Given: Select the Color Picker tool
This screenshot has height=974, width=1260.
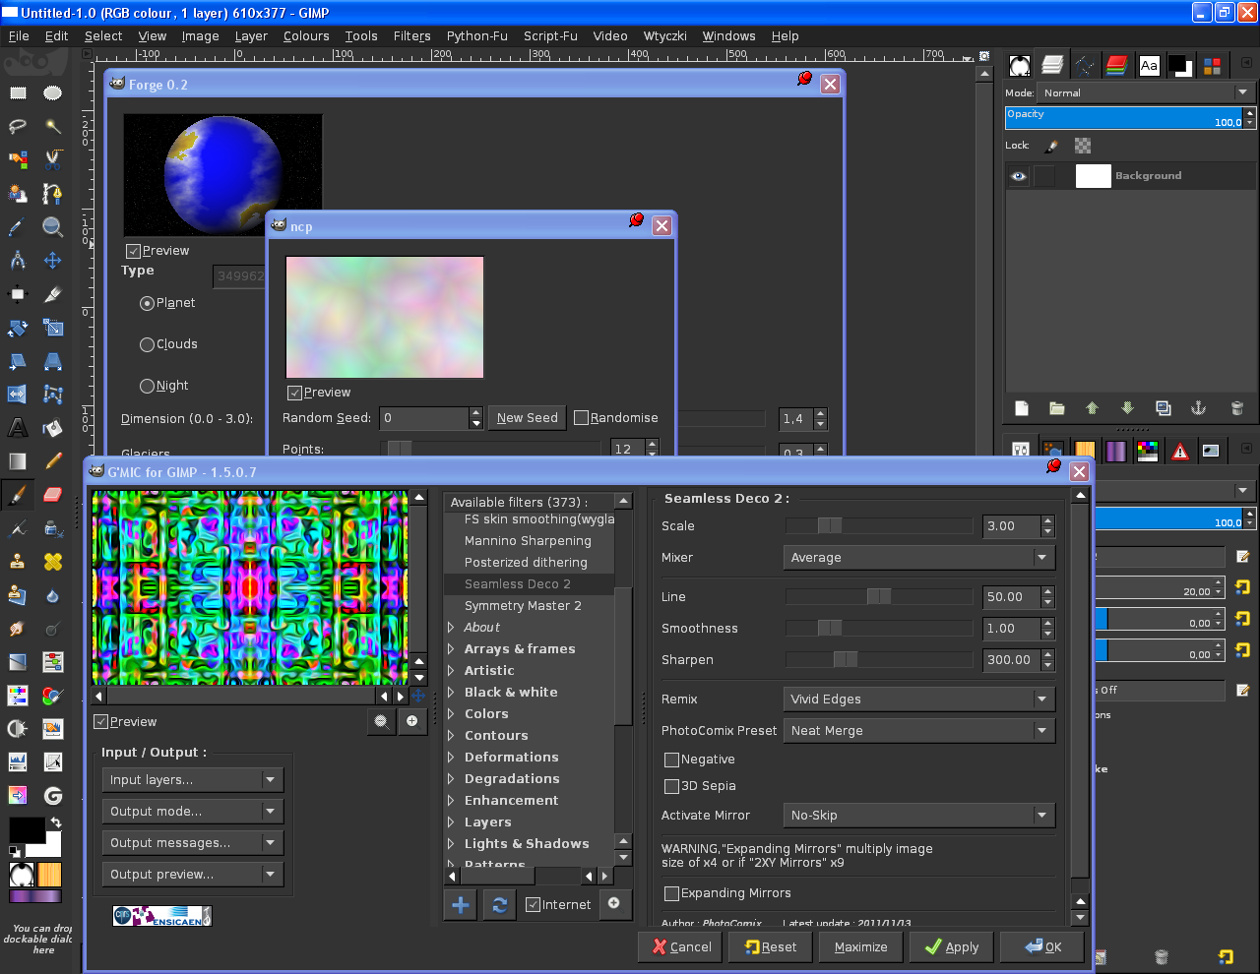Looking at the screenshot, I should [18, 227].
